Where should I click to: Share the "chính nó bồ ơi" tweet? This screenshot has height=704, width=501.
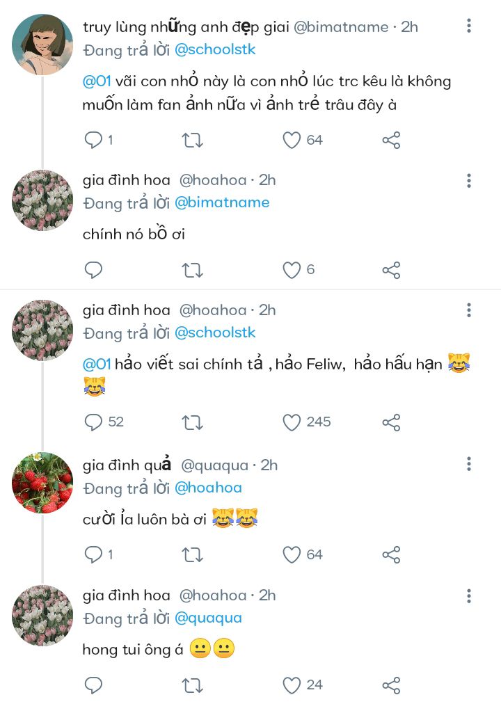click(391, 270)
